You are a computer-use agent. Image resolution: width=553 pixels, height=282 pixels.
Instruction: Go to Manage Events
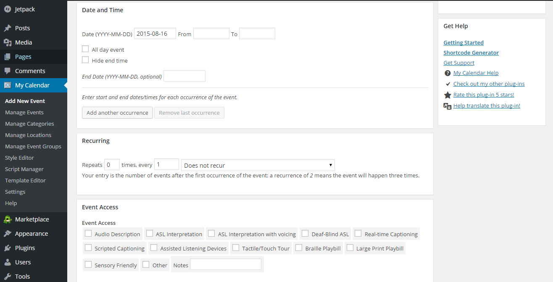coord(24,112)
